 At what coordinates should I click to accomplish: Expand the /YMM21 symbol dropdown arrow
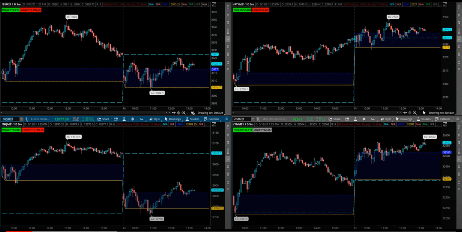pos(253,119)
